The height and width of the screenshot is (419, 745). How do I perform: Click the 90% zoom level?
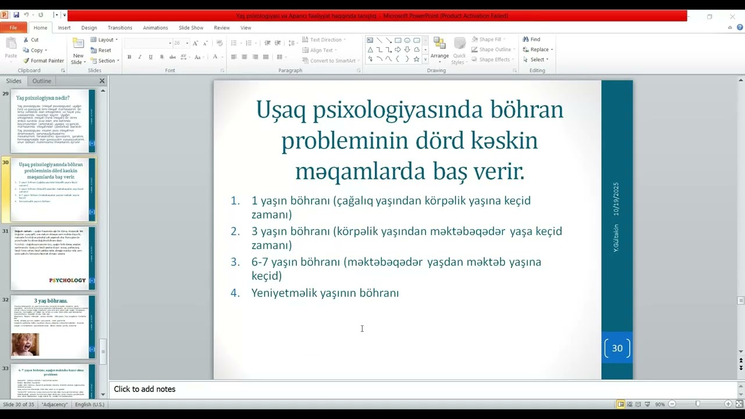660,404
